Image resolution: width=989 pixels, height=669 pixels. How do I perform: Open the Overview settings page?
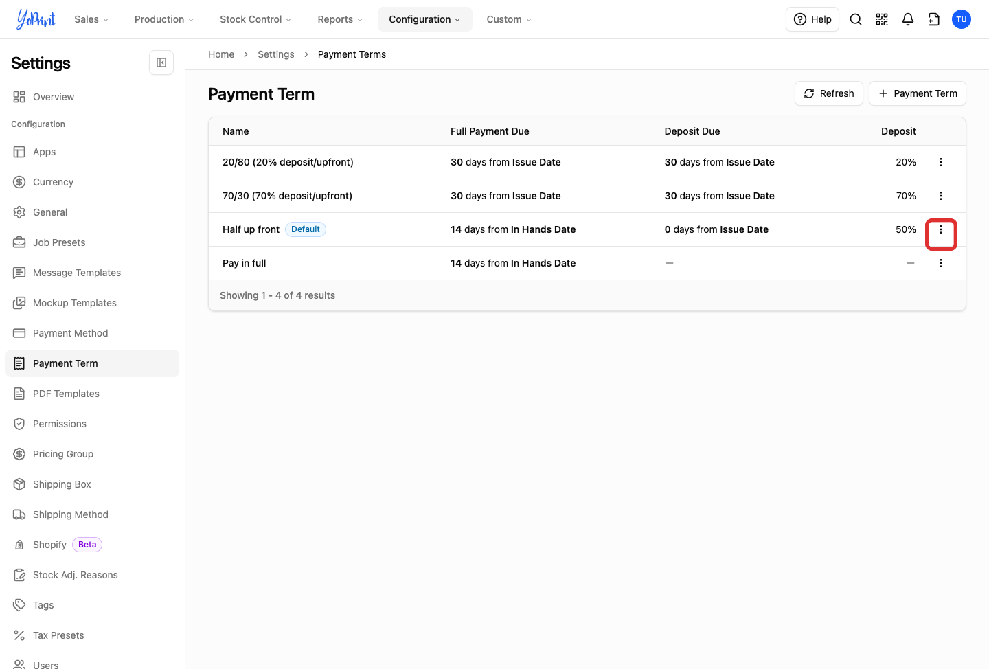click(92, 97)
